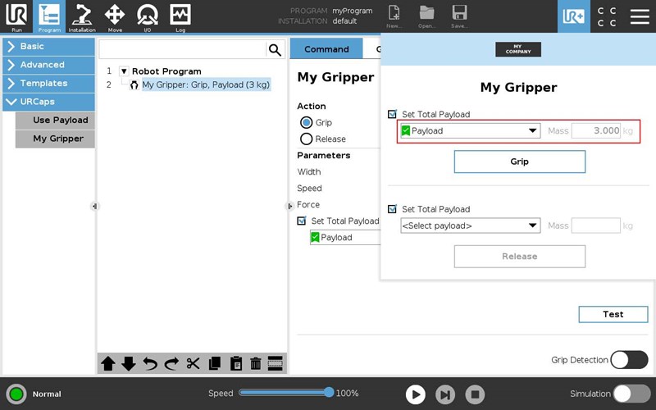656x410 pixels.
Task: Click the search magnifier icon
Action: pos(275,50)
